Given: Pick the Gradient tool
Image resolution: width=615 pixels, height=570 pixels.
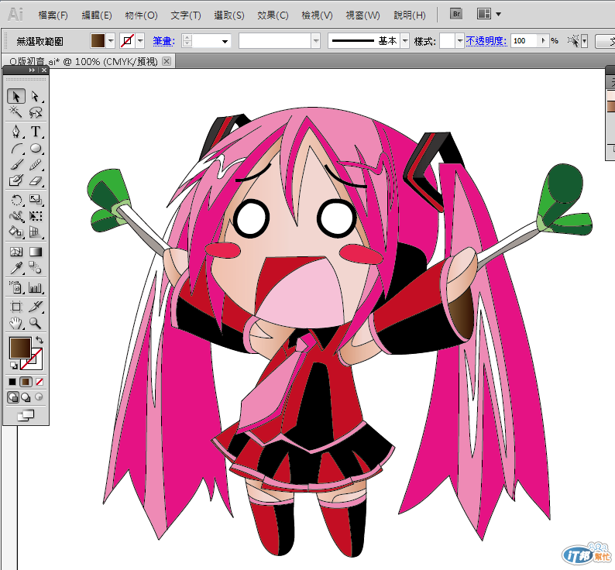Looking at the screenshot, I should [36, 252].
